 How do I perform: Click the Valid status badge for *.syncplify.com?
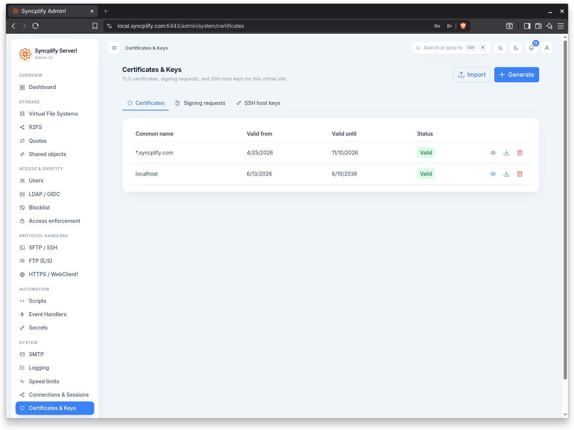426,153
